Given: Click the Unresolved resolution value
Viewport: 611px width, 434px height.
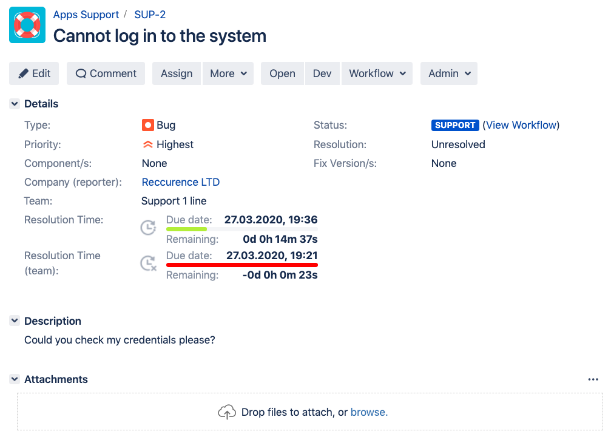Looking at the screenshot, I should (458, 144).
